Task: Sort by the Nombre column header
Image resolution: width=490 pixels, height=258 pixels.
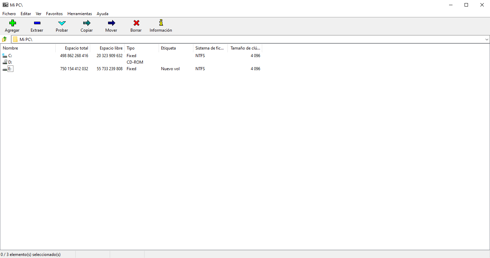Action: pyautogui.click(x=28, y=48)
